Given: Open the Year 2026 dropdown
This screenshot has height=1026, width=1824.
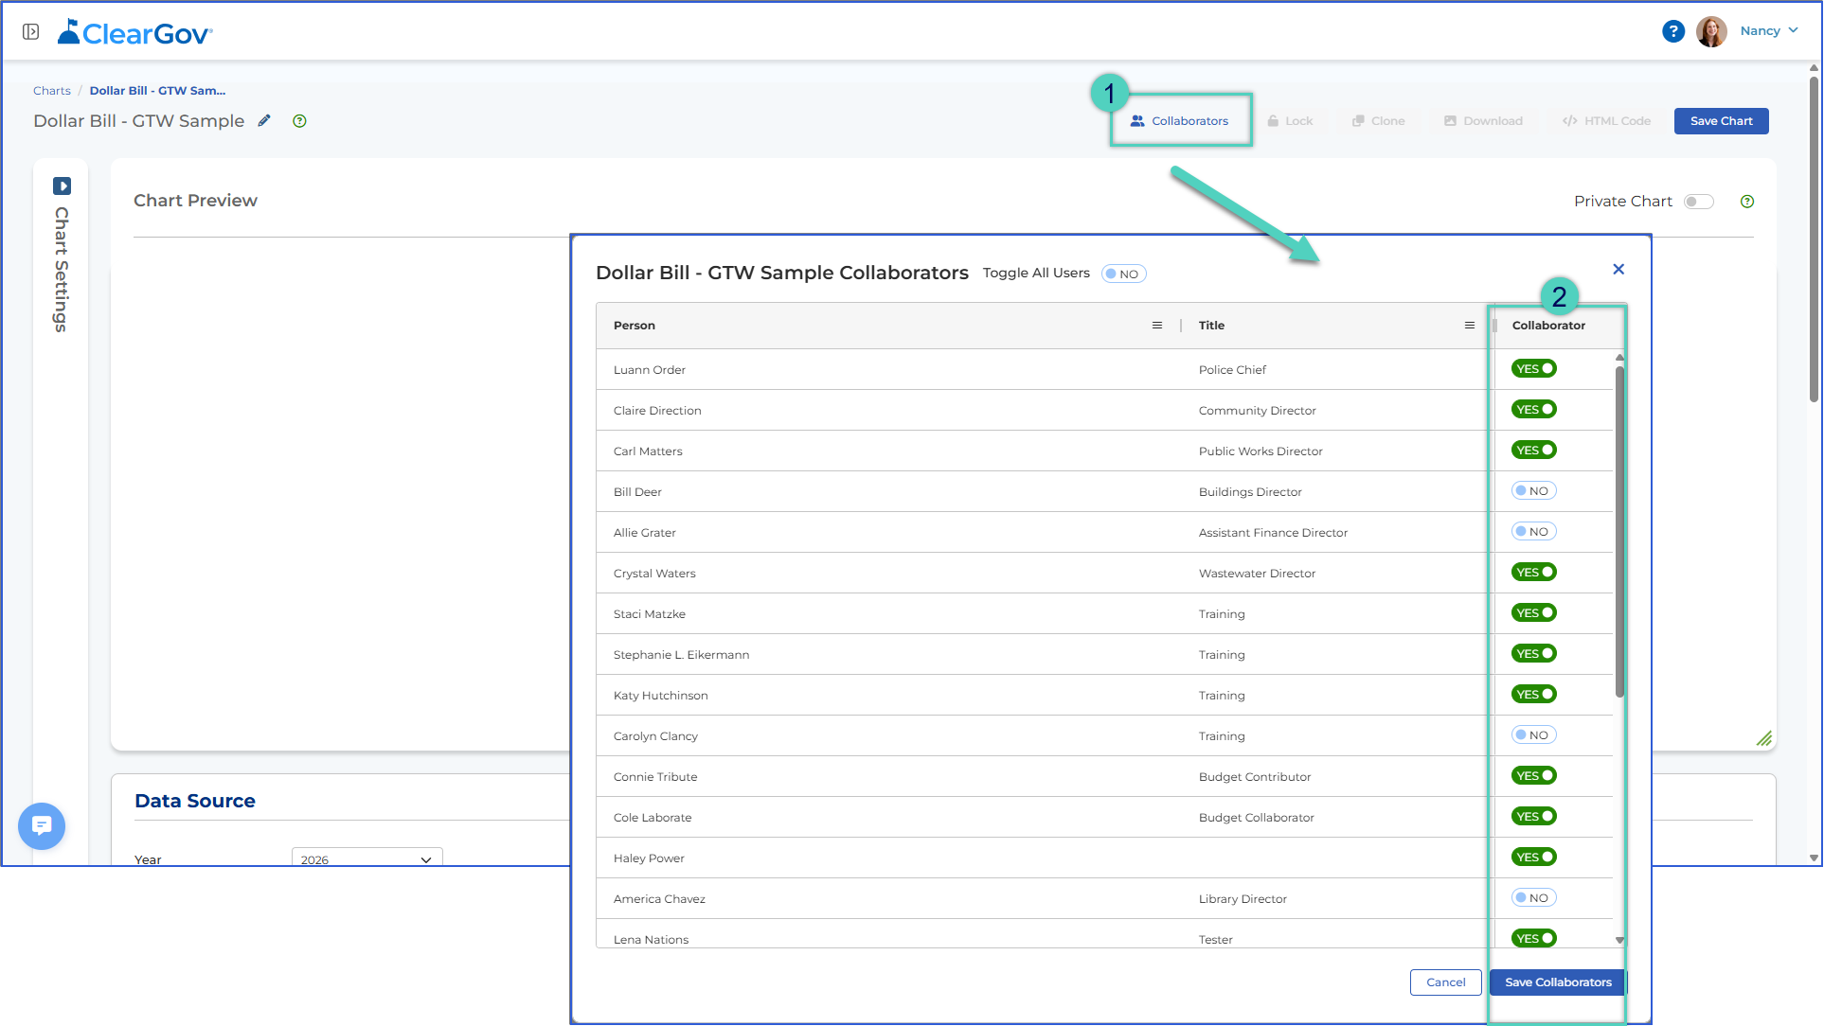Looking at the screenshot, I should 367,858.
